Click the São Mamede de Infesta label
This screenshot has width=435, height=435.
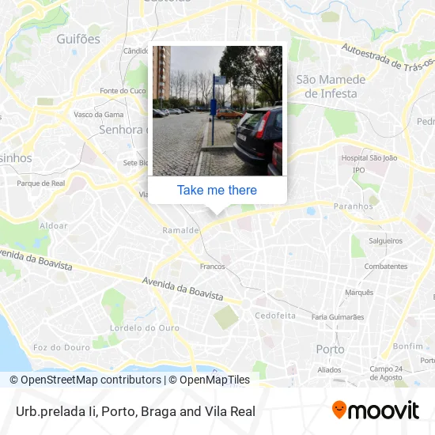331,86
